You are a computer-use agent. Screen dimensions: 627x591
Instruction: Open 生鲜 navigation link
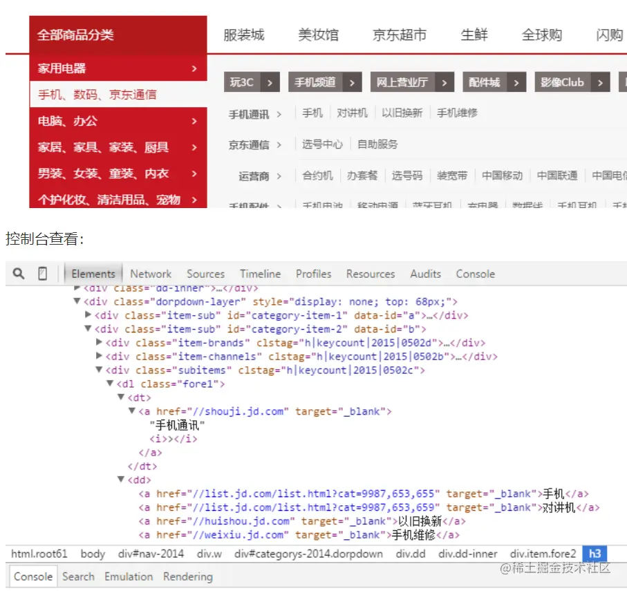tap(474, 35)
